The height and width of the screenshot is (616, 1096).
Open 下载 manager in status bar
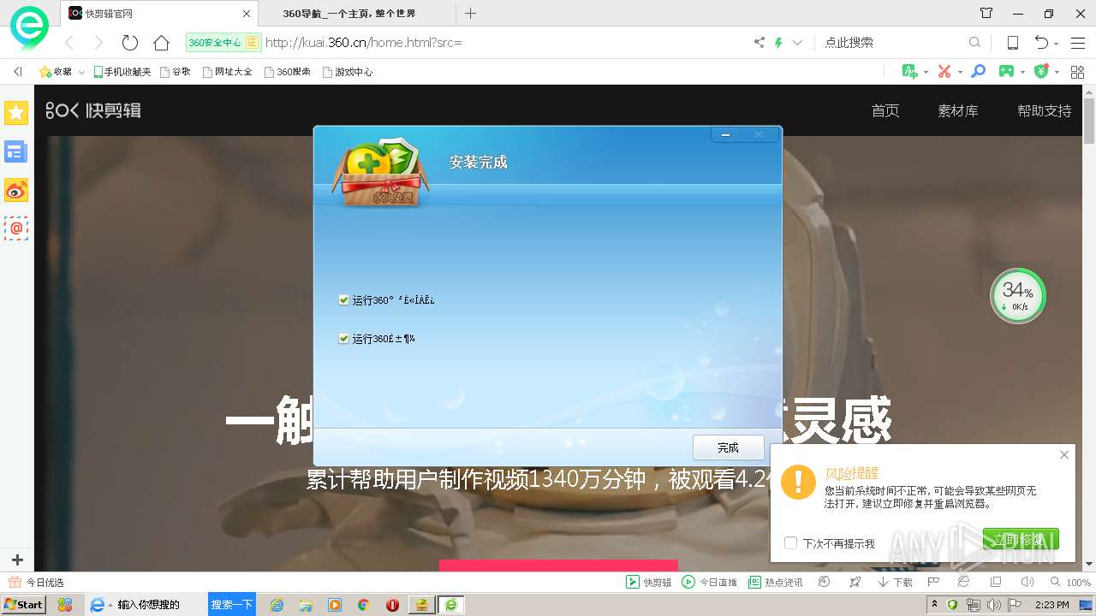896,582
